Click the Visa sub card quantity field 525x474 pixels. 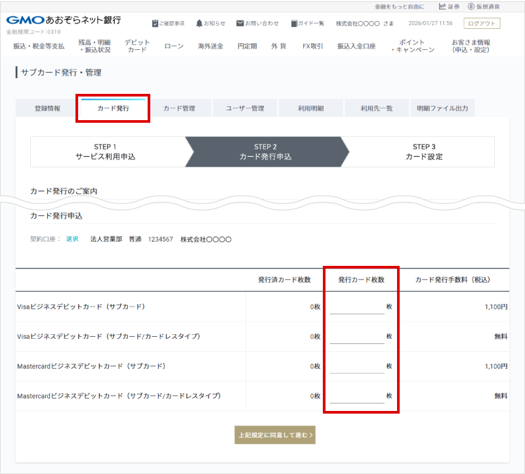click(x=357, y=307)
